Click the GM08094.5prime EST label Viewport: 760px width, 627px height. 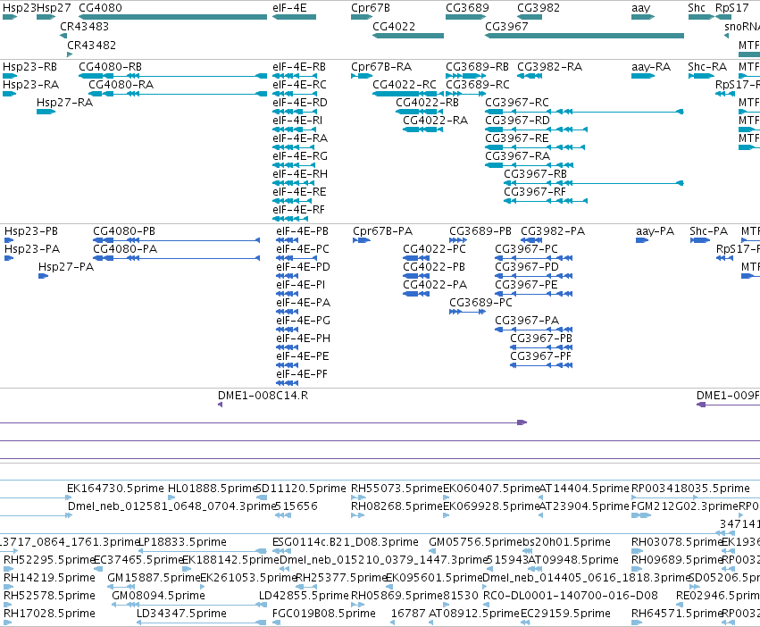pos(158,595)
